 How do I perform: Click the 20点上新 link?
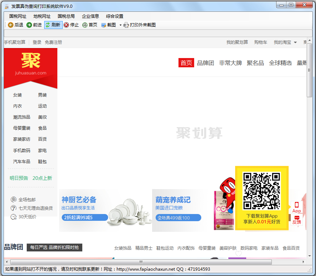coord(42,178)
